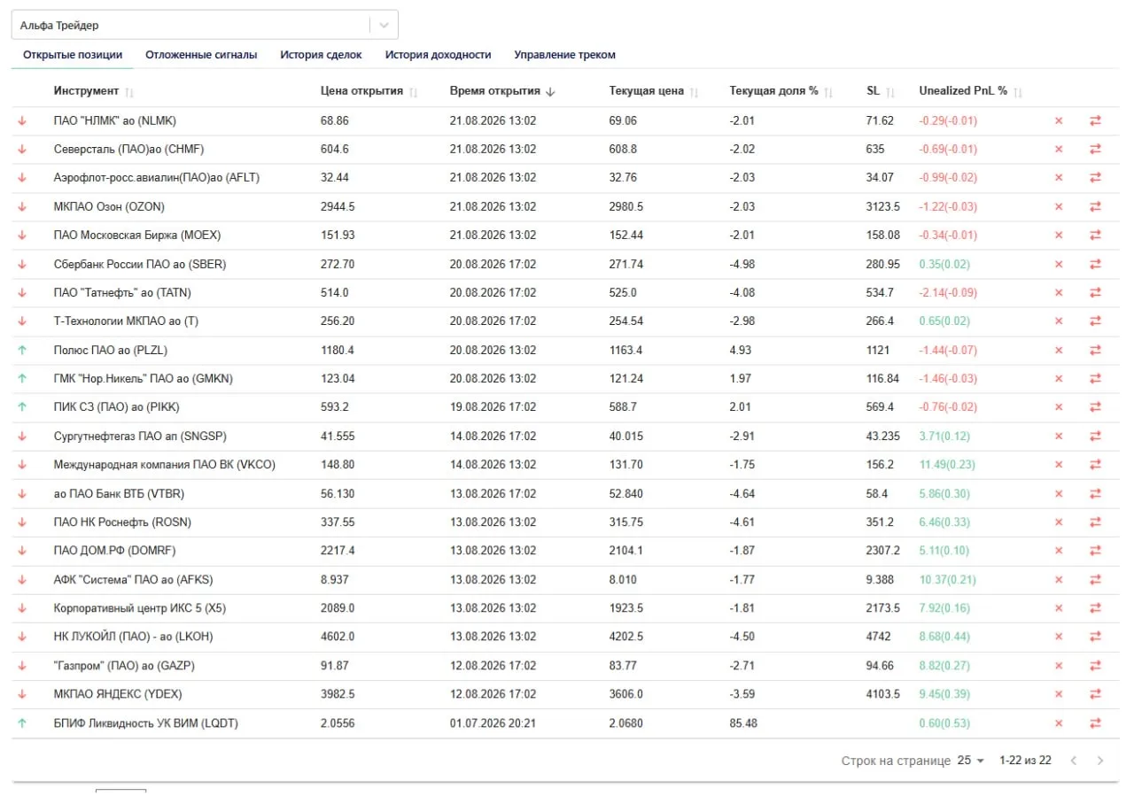Click the PnL value 9.45(0.39) for YDEX

945,694
